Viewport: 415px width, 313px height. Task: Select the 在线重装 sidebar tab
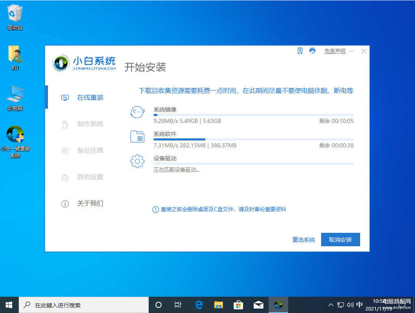pyautogui.click(x=83, y=98)
